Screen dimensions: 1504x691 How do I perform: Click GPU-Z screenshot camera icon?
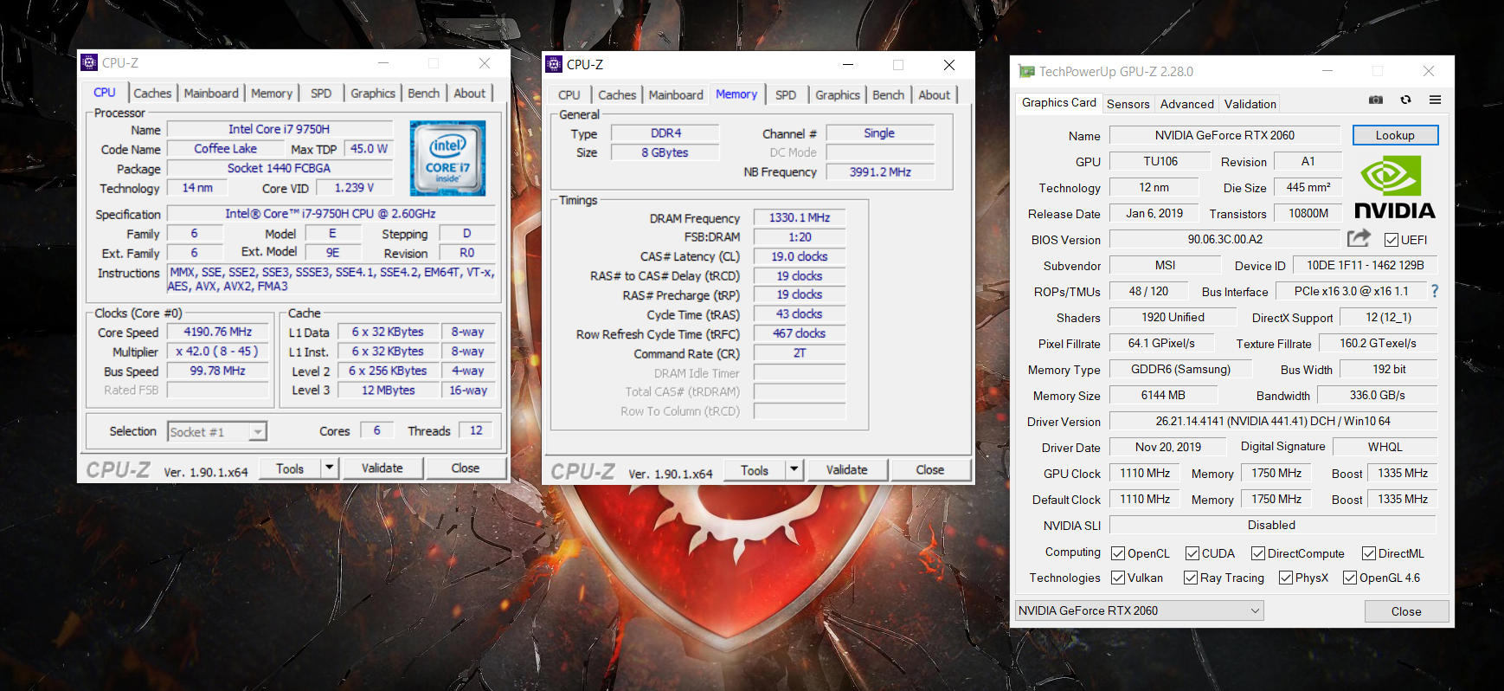point(1375,100)
